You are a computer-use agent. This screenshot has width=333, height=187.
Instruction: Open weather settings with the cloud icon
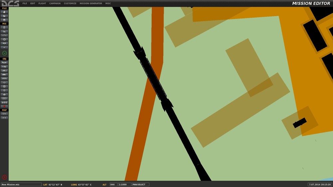pos(4,31)
